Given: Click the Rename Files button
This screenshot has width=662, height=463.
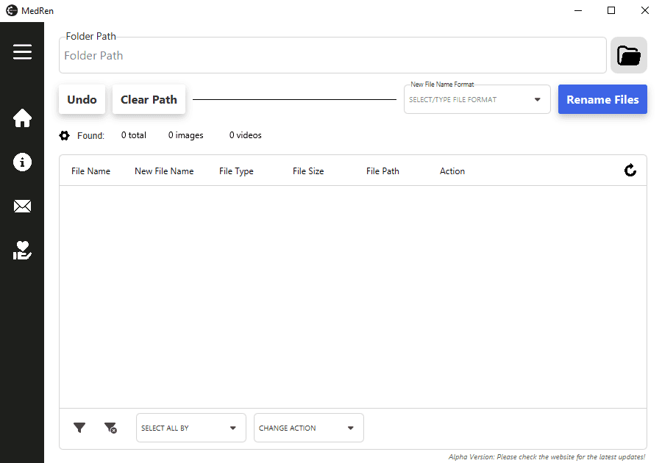Looking at the screenshot, I should tap(602, 99).
